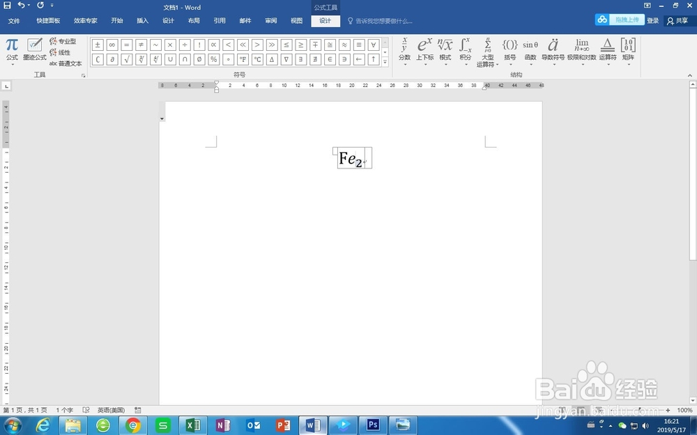Insert the union ∪ symbol

pyautogui.click(x=170, y=59)
